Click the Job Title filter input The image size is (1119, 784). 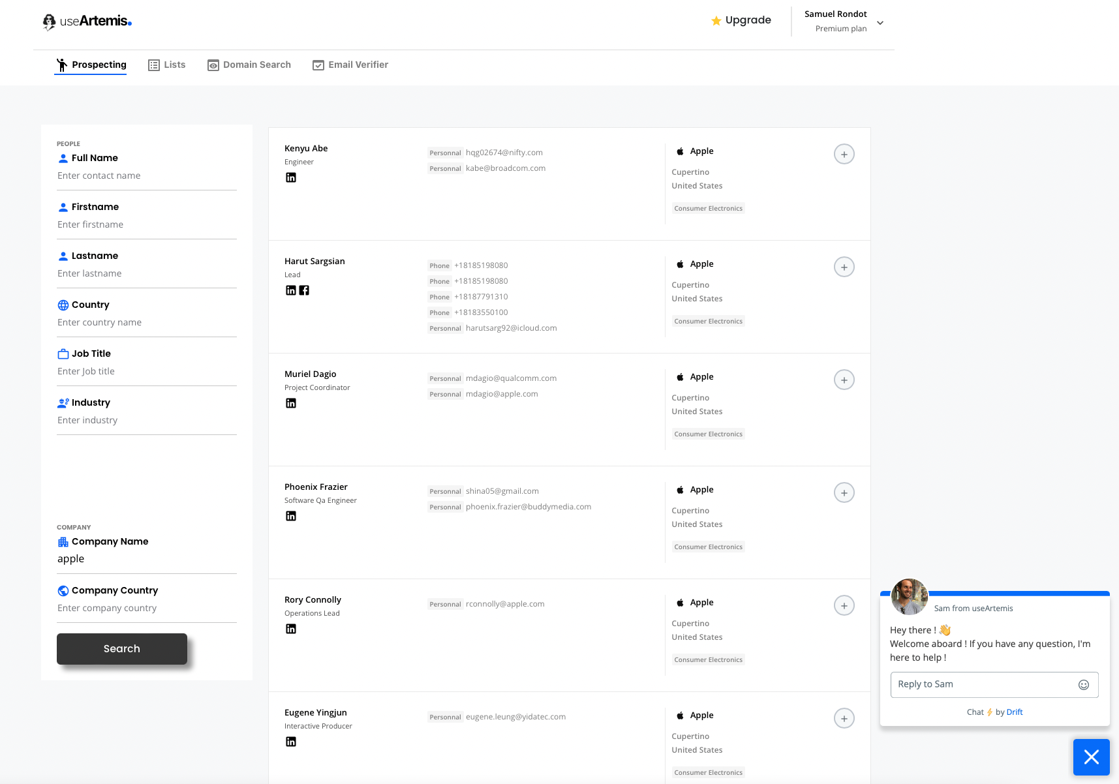pos(147,371)
